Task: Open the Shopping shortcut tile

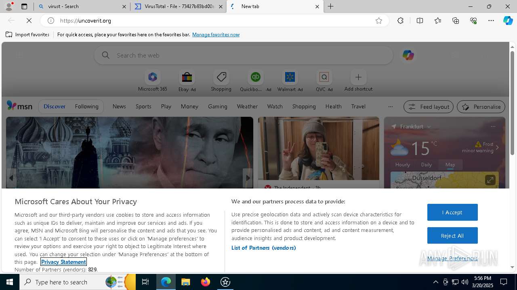Action: (221, 81)
